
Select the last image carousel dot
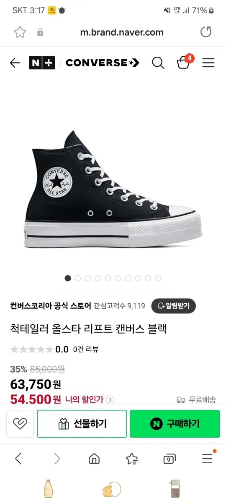point(158,278)
